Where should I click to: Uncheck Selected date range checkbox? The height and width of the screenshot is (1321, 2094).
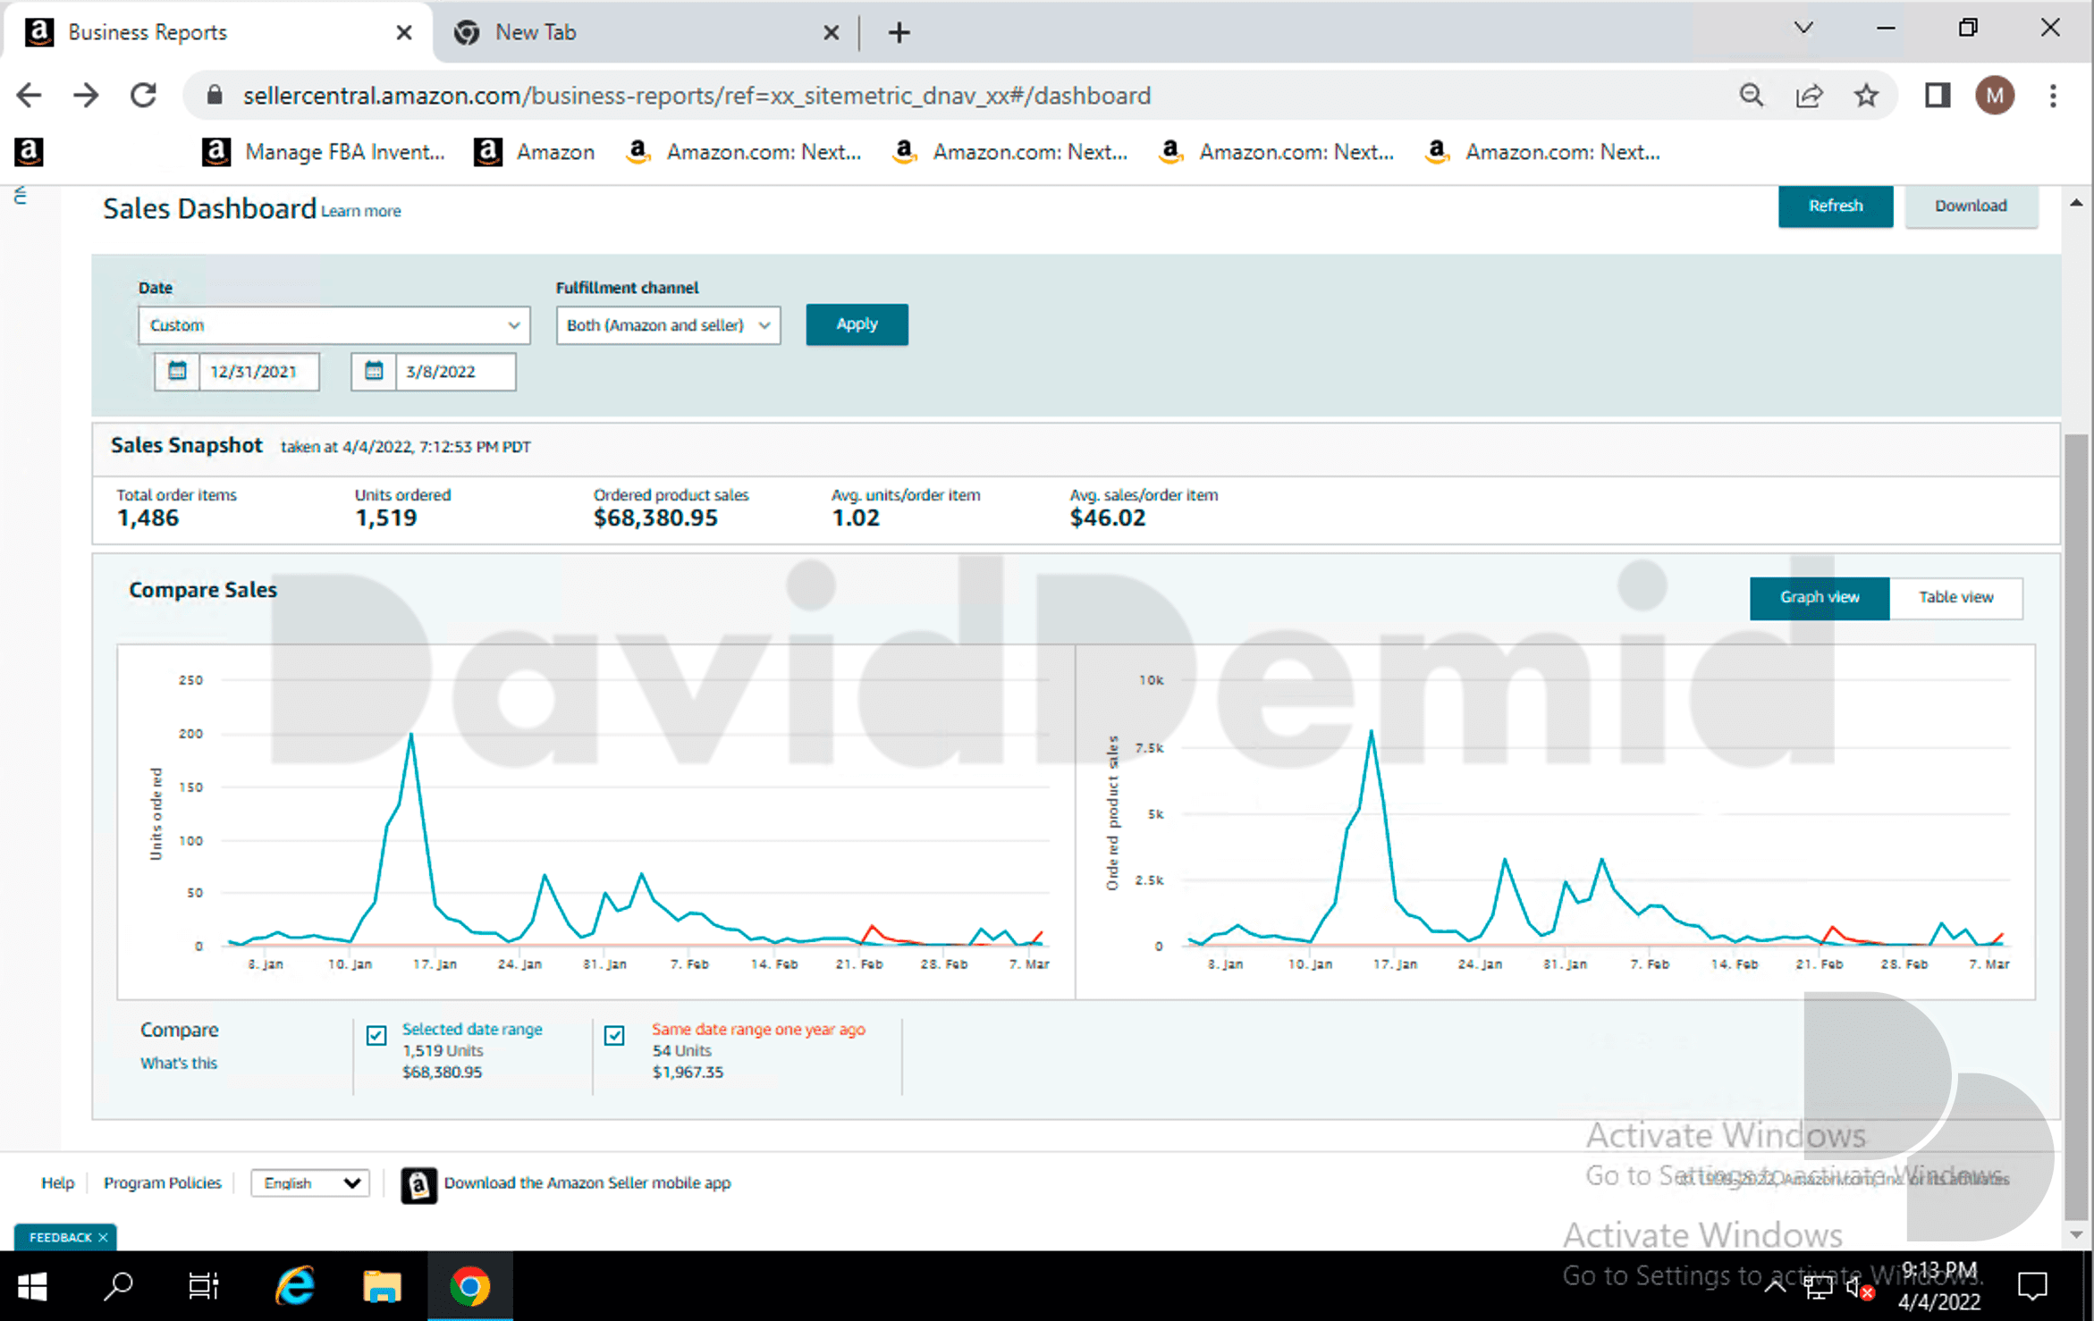[x=376, y=1035]
